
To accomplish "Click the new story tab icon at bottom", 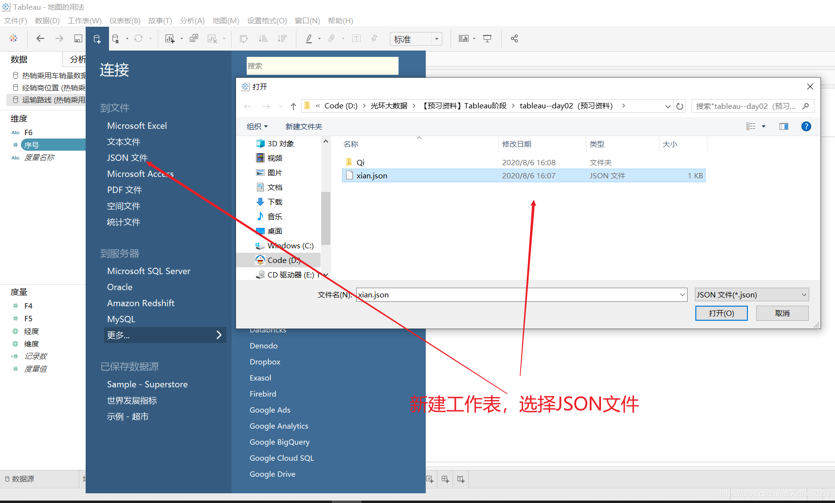I will 461,479.
